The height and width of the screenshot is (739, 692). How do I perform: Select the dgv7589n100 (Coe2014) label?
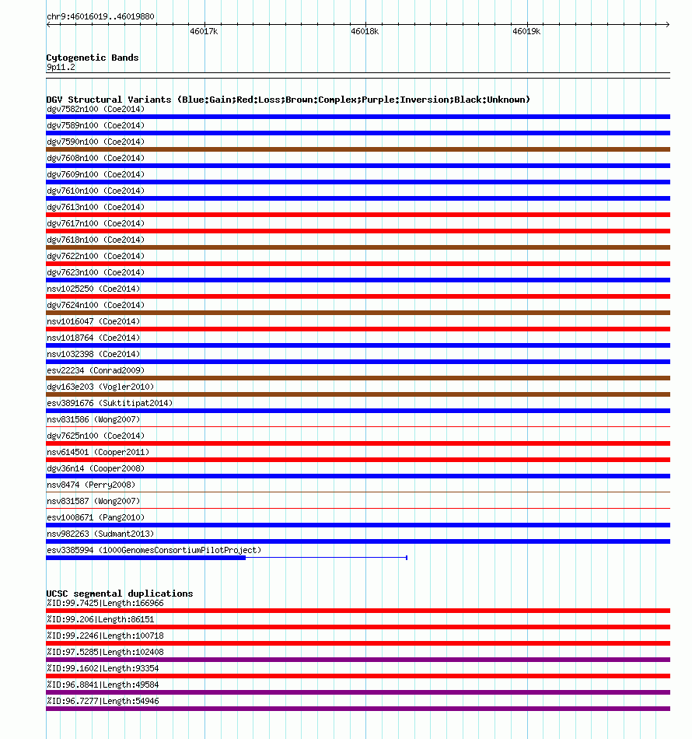click(96, 125)
